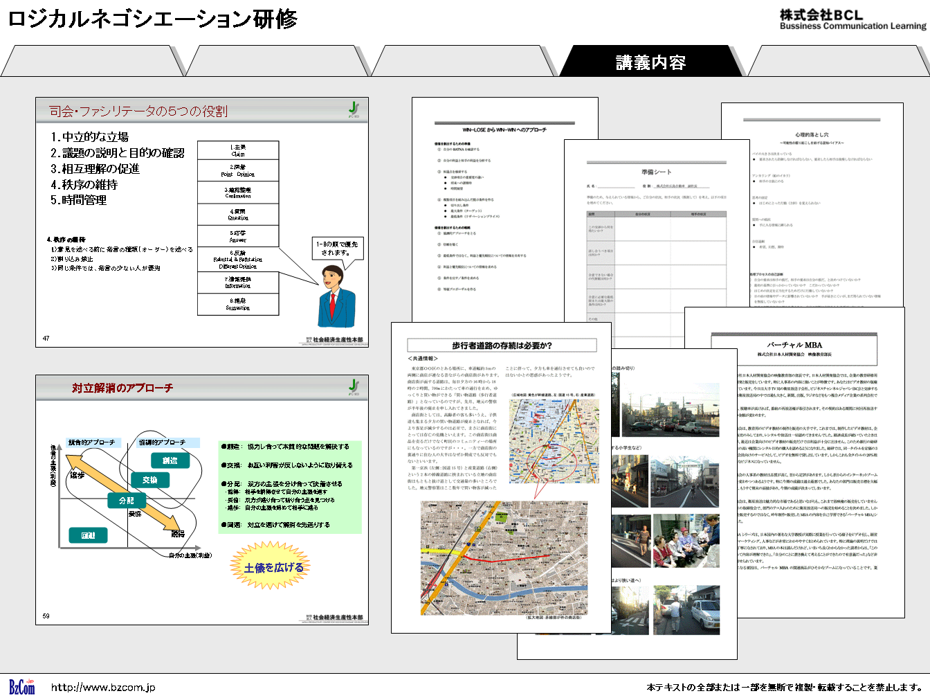Click the businessman clip art figure
This screenshot has height=698, width=930.
(337, 297)
